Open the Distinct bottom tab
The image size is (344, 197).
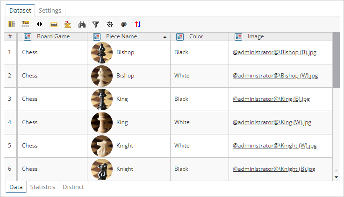(73, 187)
